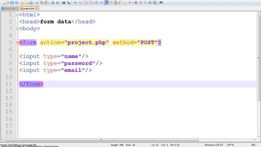
Task: Click "Hyper Text Markup Language file" status text
Action: point(18,145)
